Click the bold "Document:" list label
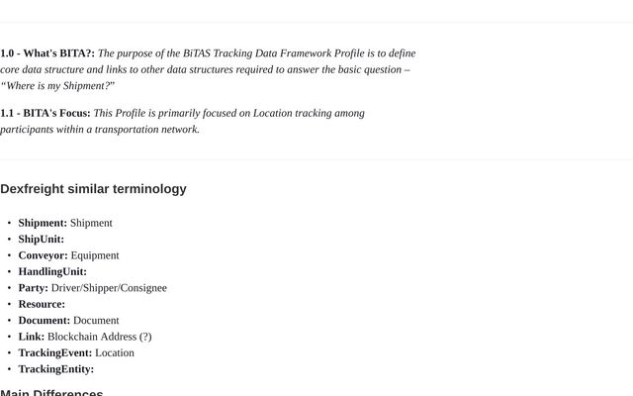 tap(45, 321)
